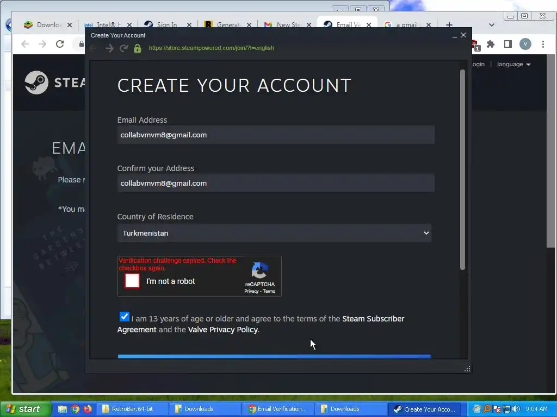The height and width of the screenshot is (417, 557).
Task: Close the Download BlueStacks Chrome tab
Action: pos(70,25)
